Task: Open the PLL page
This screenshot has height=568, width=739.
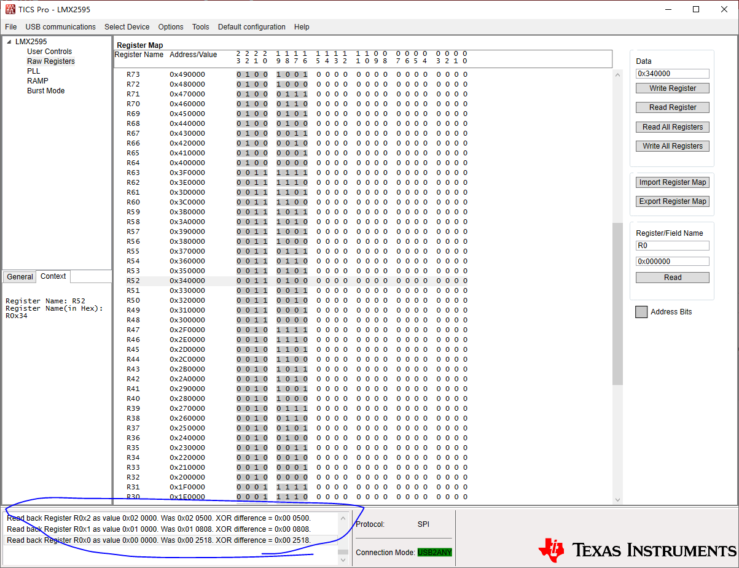Action: 33,71
